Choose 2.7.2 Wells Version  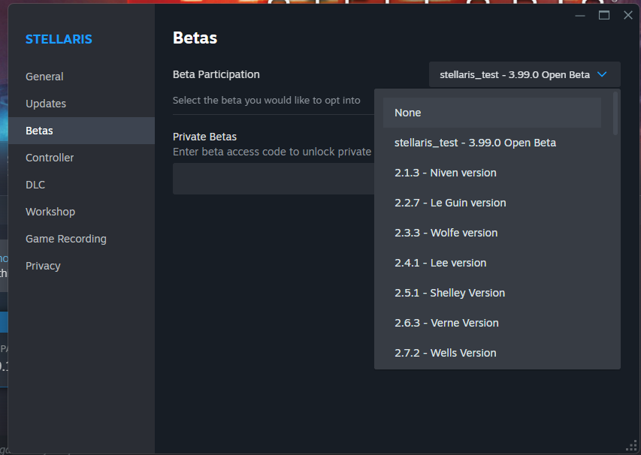pos(491,353)
